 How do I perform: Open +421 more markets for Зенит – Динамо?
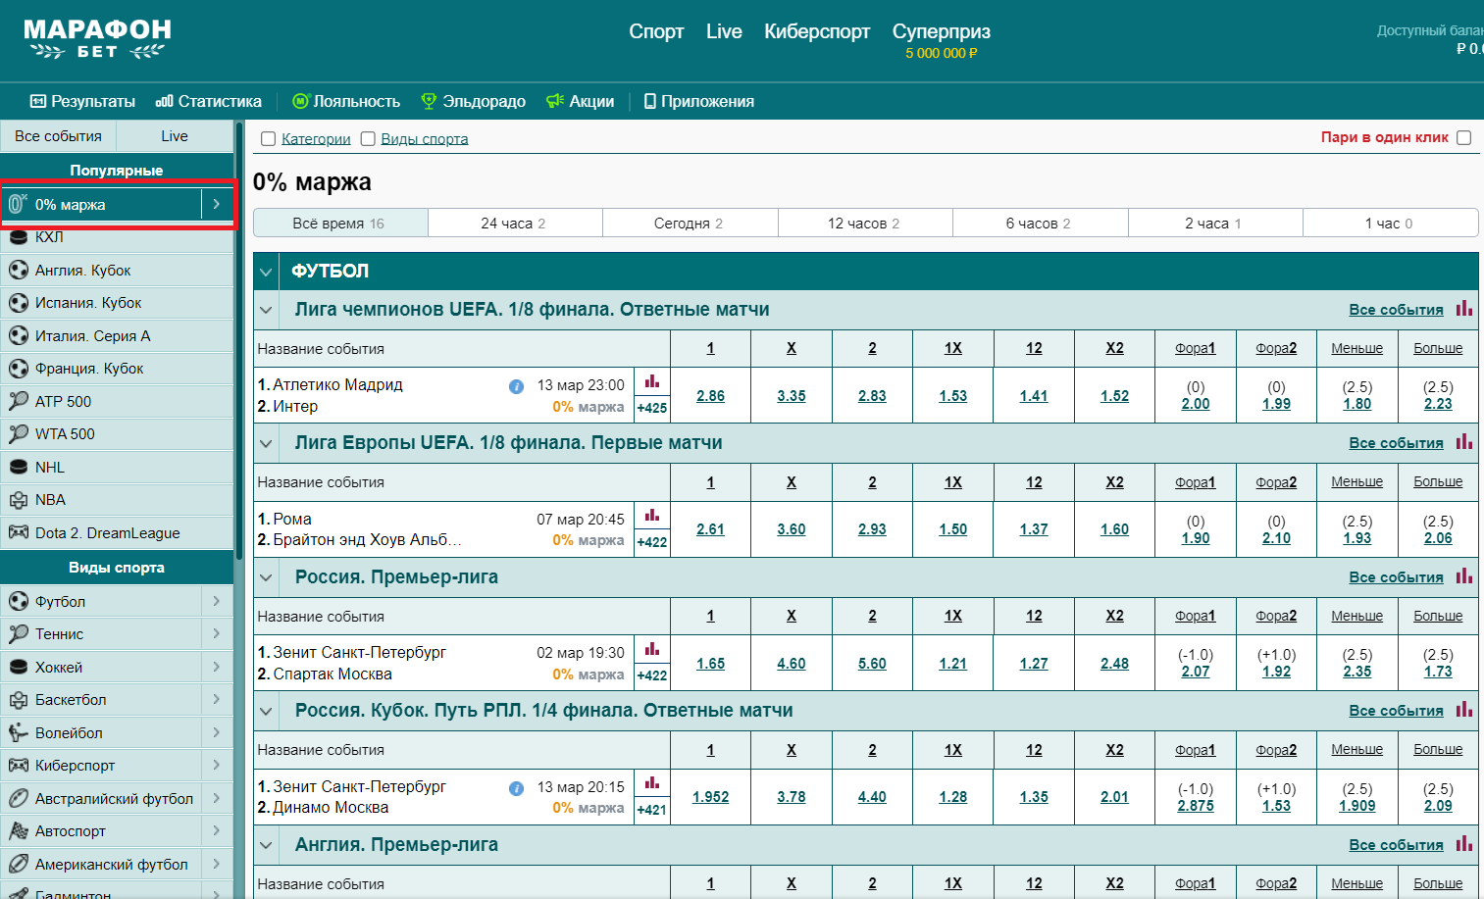[x=652, y=810]
